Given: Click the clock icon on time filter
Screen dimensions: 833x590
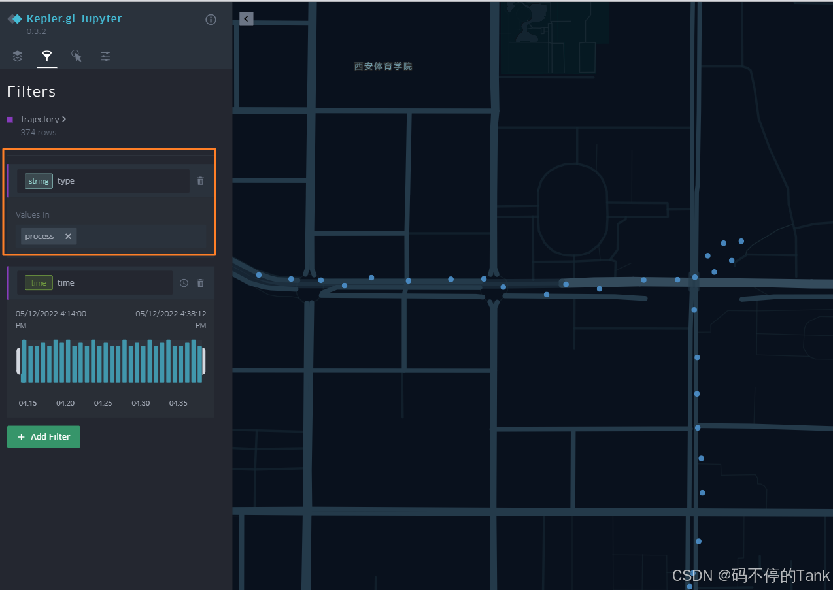Looking at the screenshot, I should [184, 282].
